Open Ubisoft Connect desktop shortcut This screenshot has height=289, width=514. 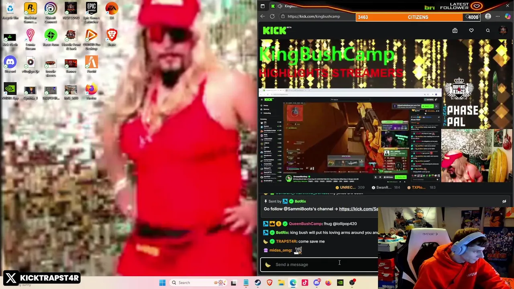(x=51, y=13)
